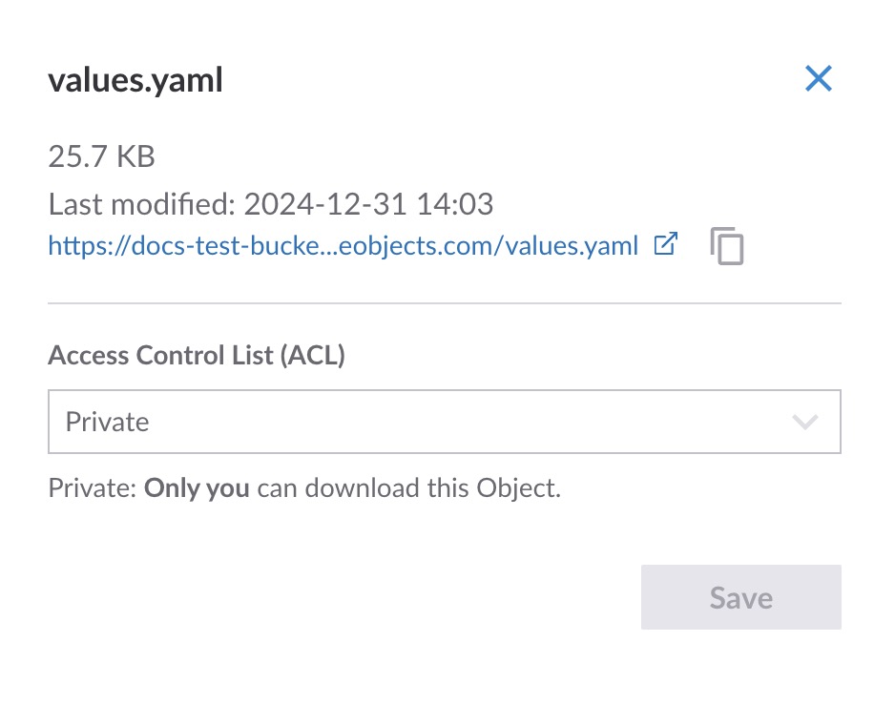Click "Private:" prefix in helper description
The image size is (895, 704).
coord(93,488)
